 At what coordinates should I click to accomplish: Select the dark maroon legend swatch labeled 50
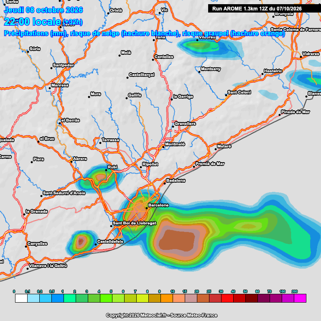[x=252, y=298]
